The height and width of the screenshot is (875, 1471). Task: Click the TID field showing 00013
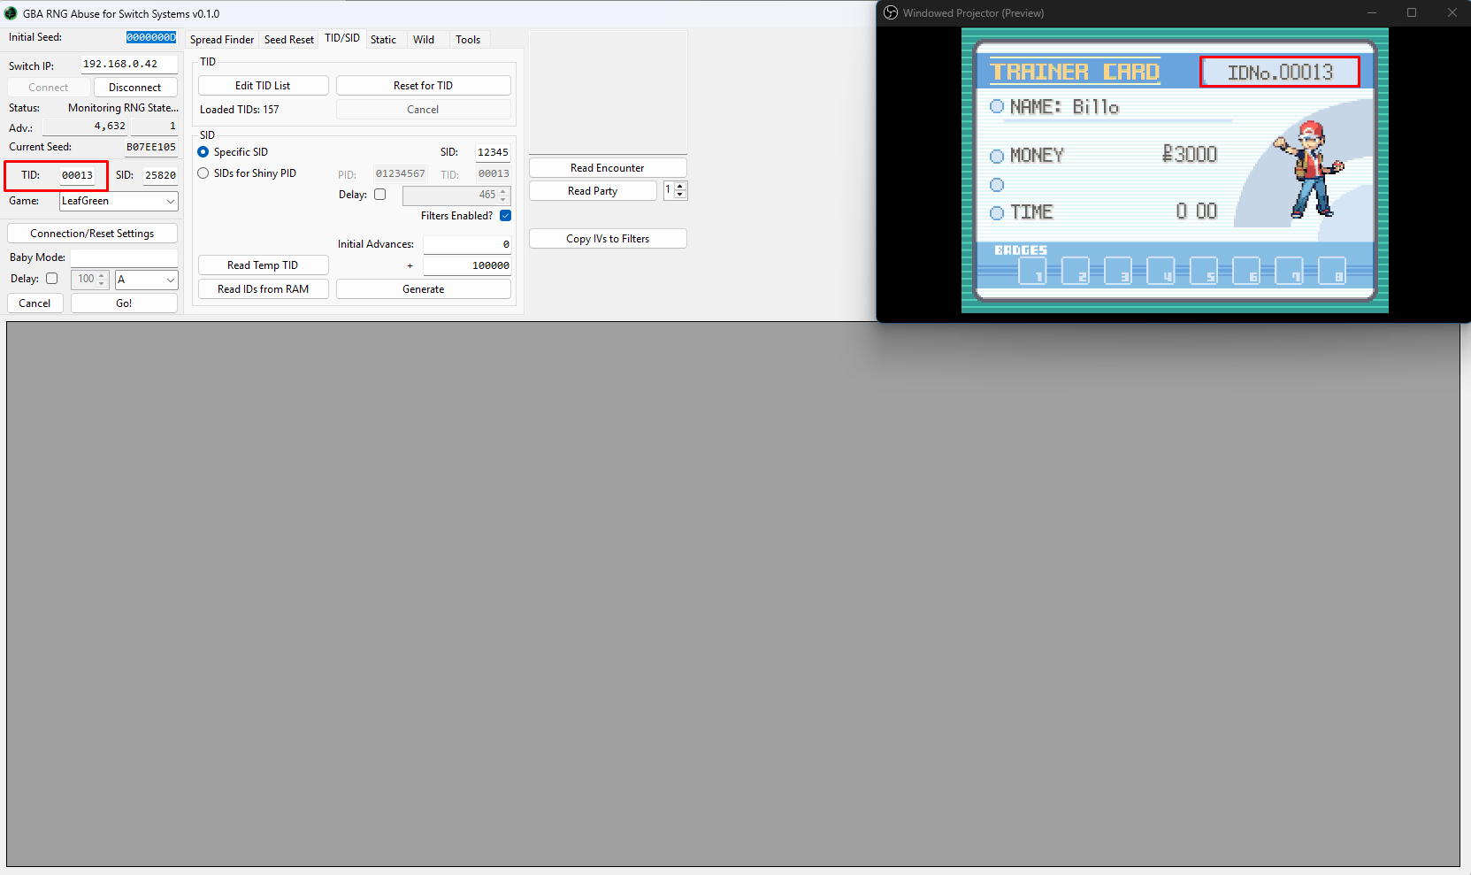click(77, 175)
